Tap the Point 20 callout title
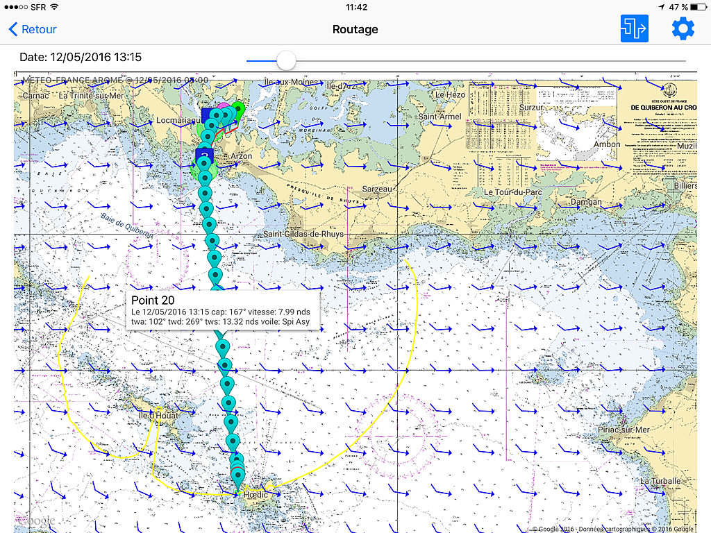The height and width of the screenshot is (533, 711). [153, 300]
